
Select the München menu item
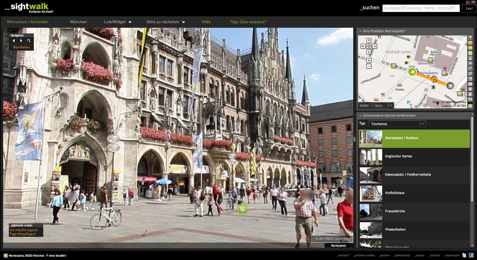point(79,22)
